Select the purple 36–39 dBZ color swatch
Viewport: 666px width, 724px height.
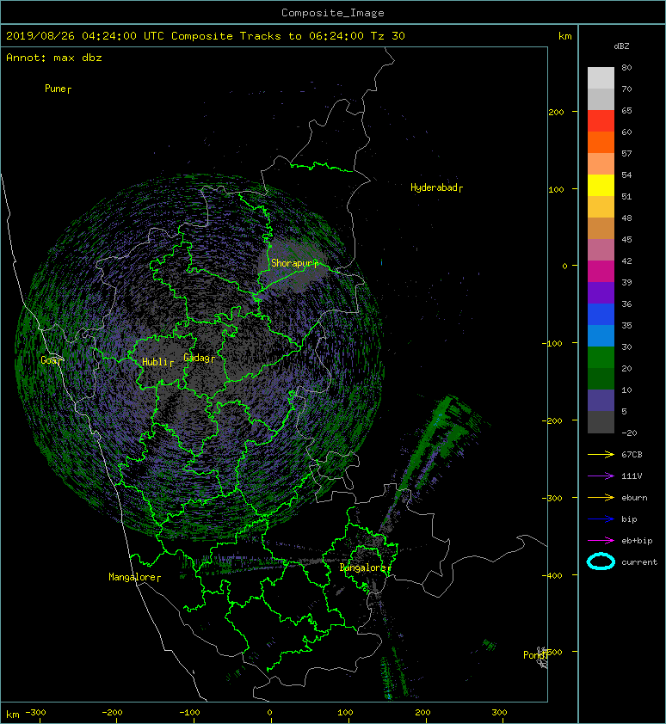(601, 293)
